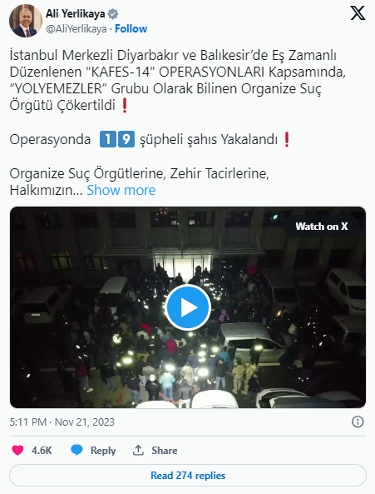Open the Read 274 replies button
This screenshot has width=375, height=494.
188,475
